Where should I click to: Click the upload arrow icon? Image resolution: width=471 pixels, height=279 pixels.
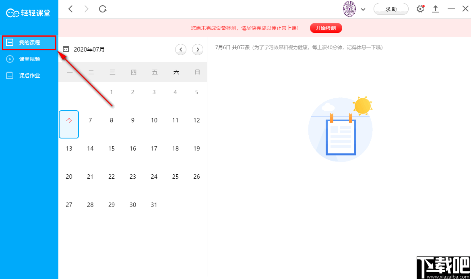[436, 8]
